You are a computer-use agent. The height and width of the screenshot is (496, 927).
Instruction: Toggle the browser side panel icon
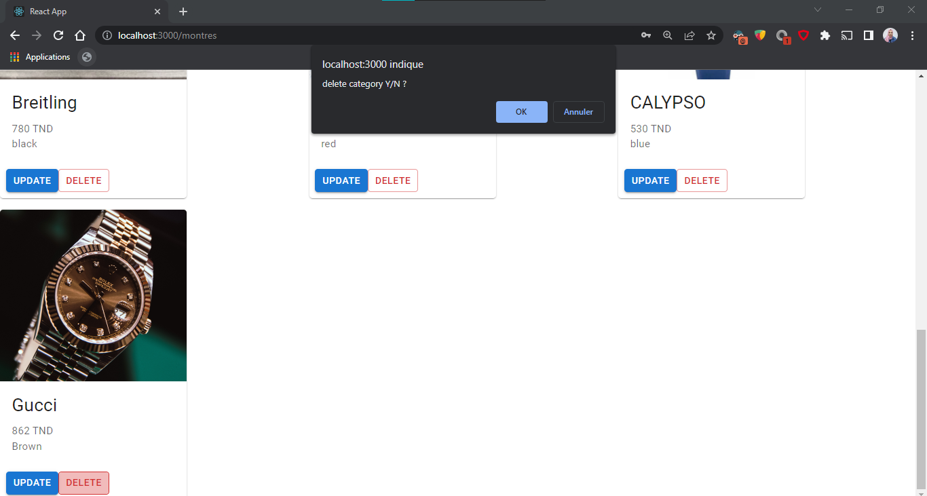[x=869, y=35]
